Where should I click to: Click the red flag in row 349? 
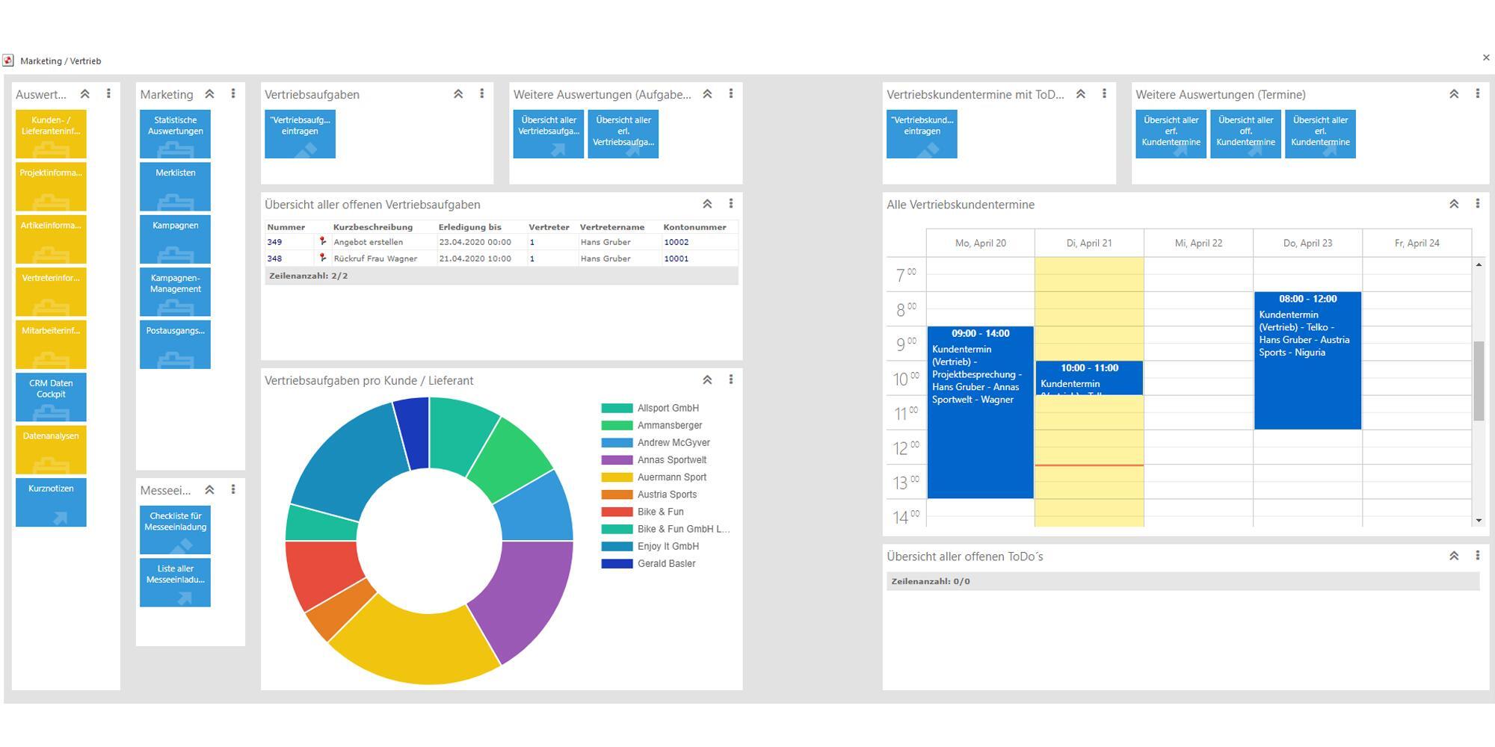[x=323, y=241]
